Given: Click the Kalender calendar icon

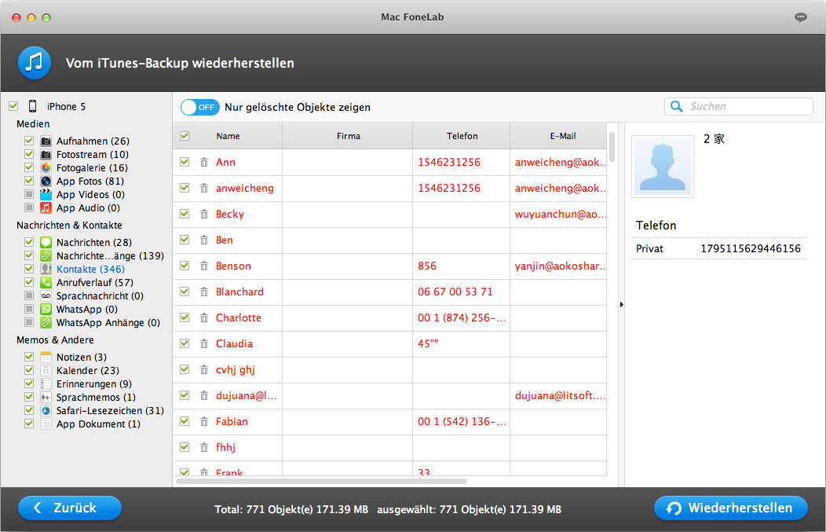Looking at the screenshot, I should [x=46, y=370].
